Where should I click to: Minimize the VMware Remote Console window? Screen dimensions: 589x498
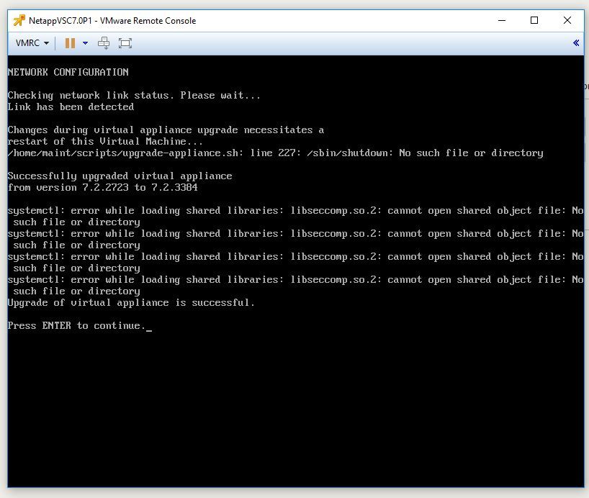coord(501,20)
